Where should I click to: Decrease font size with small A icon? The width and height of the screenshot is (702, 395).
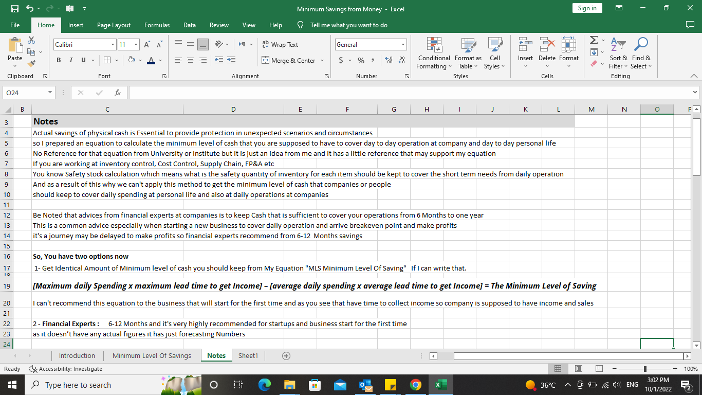[159, 45]
